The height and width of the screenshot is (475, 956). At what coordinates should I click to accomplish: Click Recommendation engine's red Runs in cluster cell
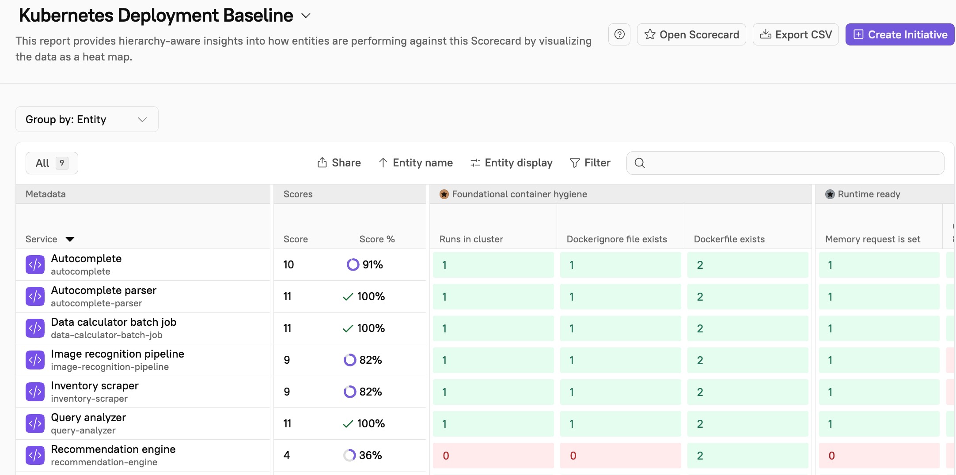pos(493,455)
